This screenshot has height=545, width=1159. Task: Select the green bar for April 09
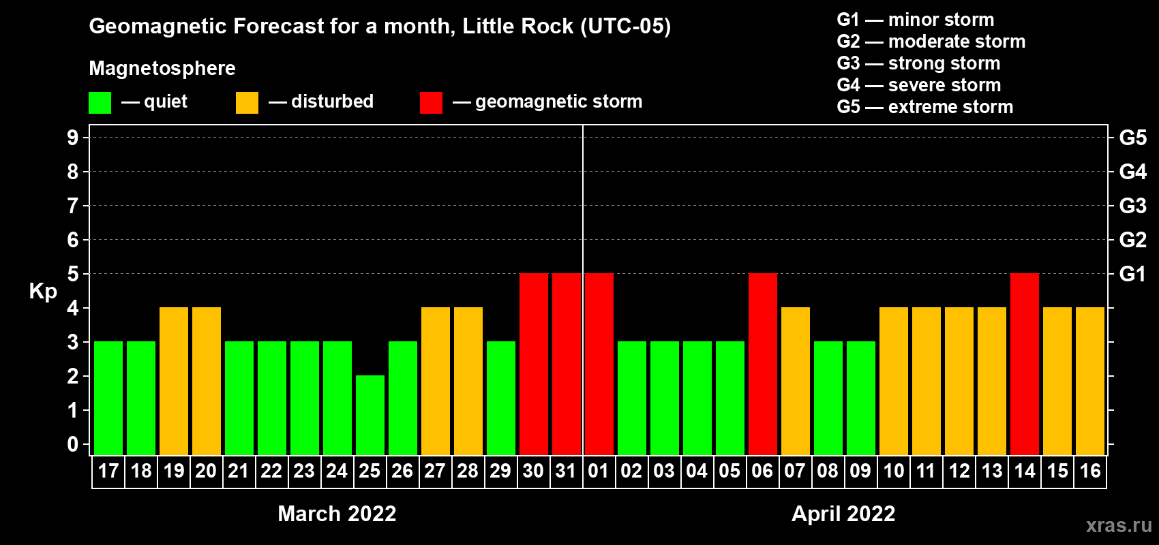[x=861, y=398]
